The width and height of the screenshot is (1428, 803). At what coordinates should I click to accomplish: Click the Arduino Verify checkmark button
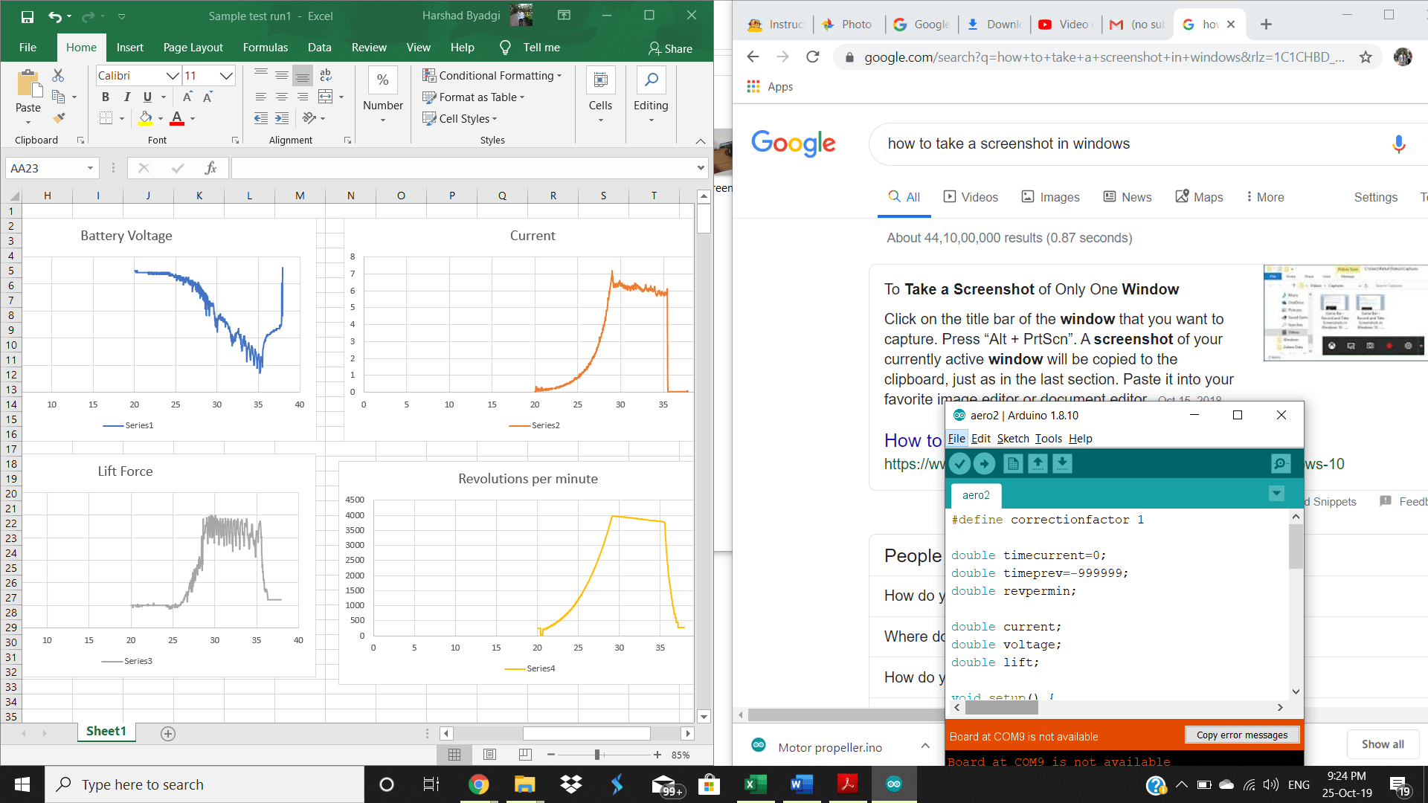coord(959,464)
